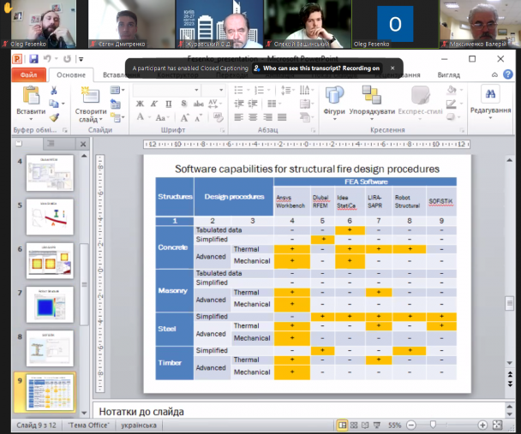Click the previous slide double-arrow button
Screen dimensions: 521x434
tap(509, 375)
